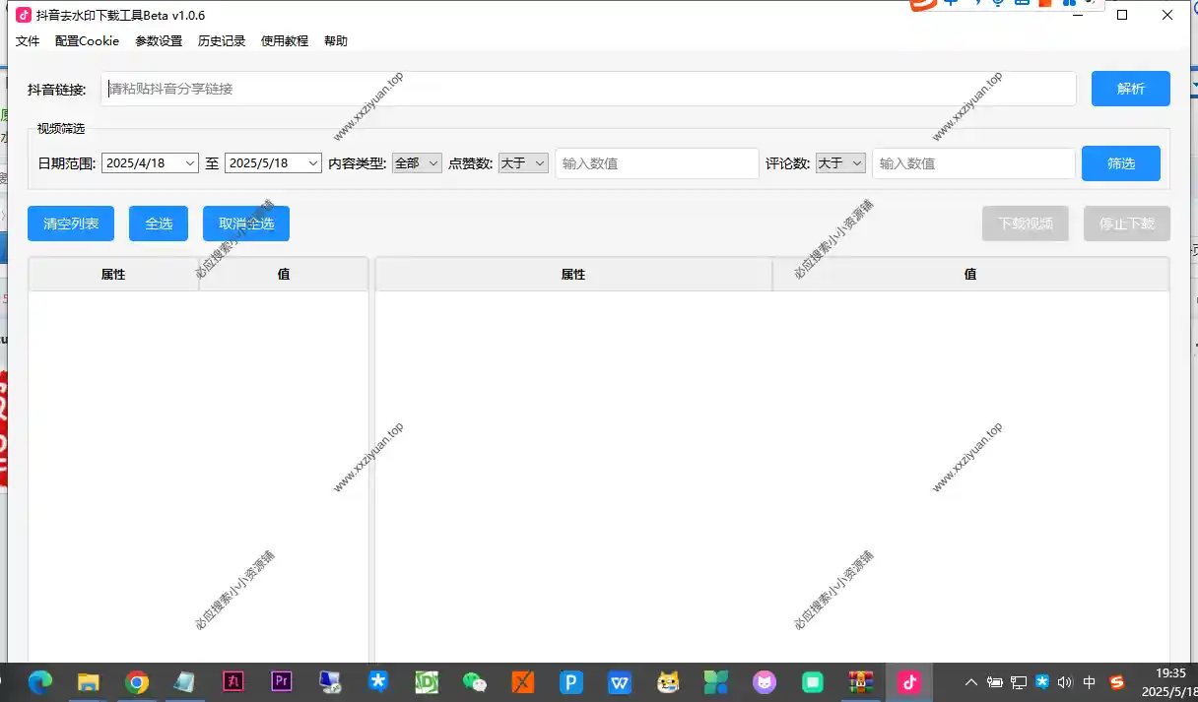Open Microsoft Edge from the taskbar
Image resolution: width=1198 pixels, height=702 pixels.
(40, 681)
